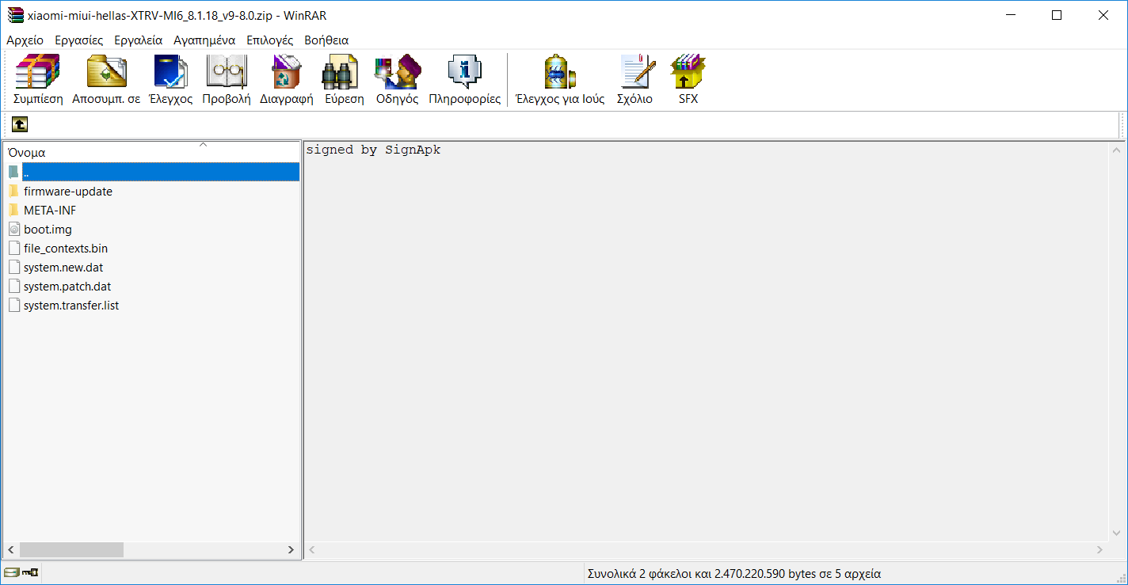Minimize the WinRAR window
This screenshot has height=585, width=1128.
tap(1010, 15)
